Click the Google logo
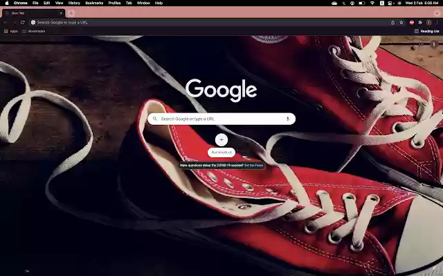Screen dimensions: 443x276 [x=221, y=90]
